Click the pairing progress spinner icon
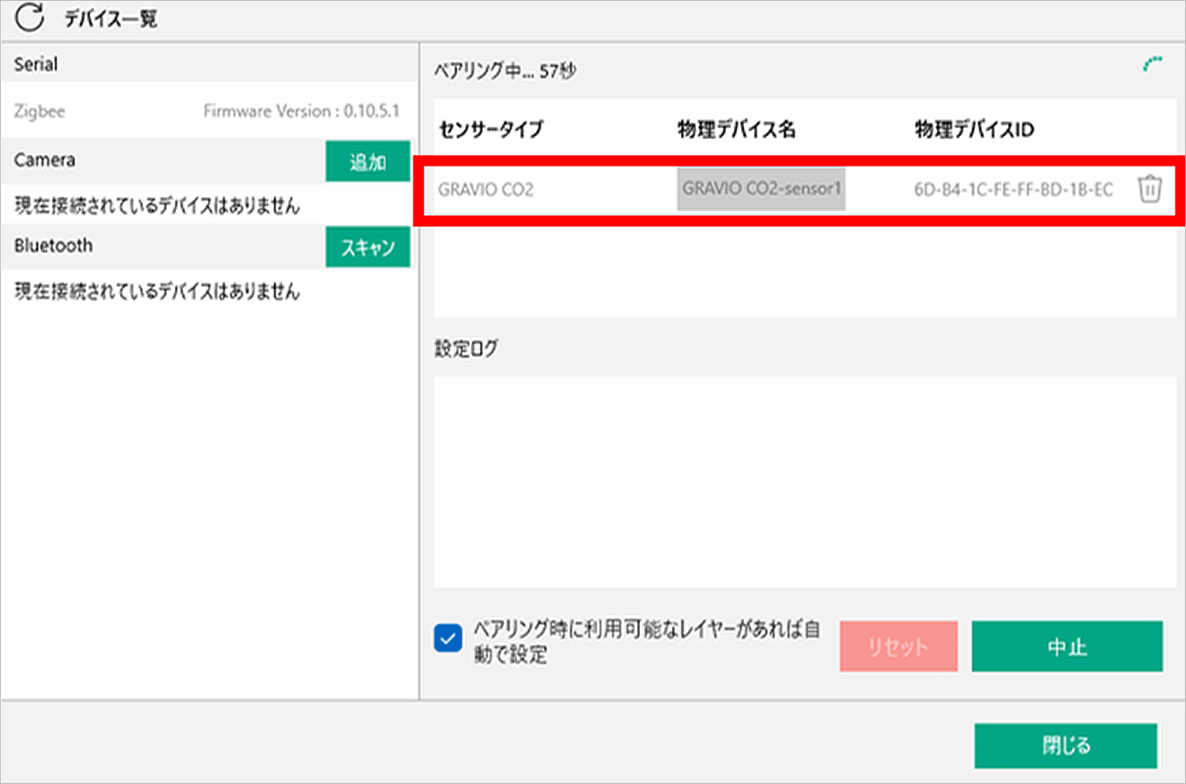Screen dimensions: 1186x784 coord(1153,64)
